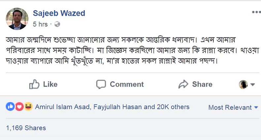Click the blue Like reaction icon
Viewport: 261px width, 140px height.
tap(10, 107)
